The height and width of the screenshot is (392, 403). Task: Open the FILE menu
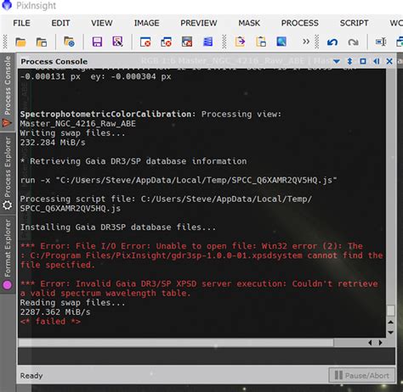(21, 23)
